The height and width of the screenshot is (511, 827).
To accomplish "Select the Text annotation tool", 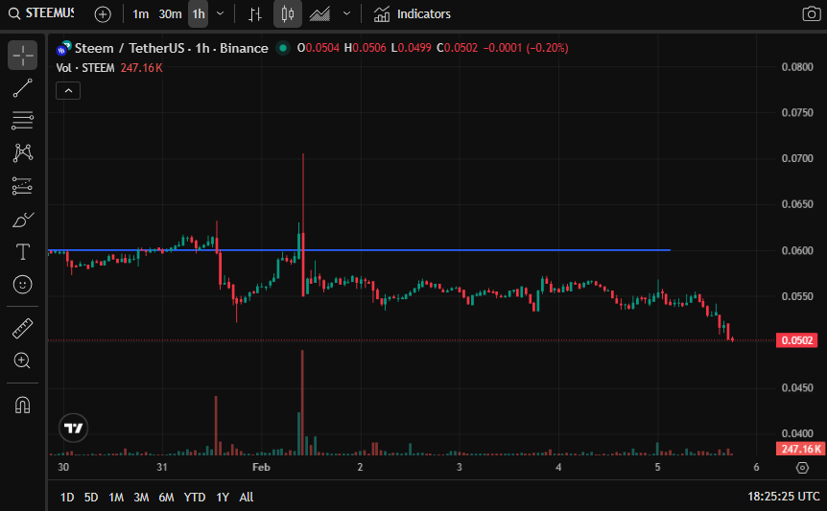I will [22, 252].
